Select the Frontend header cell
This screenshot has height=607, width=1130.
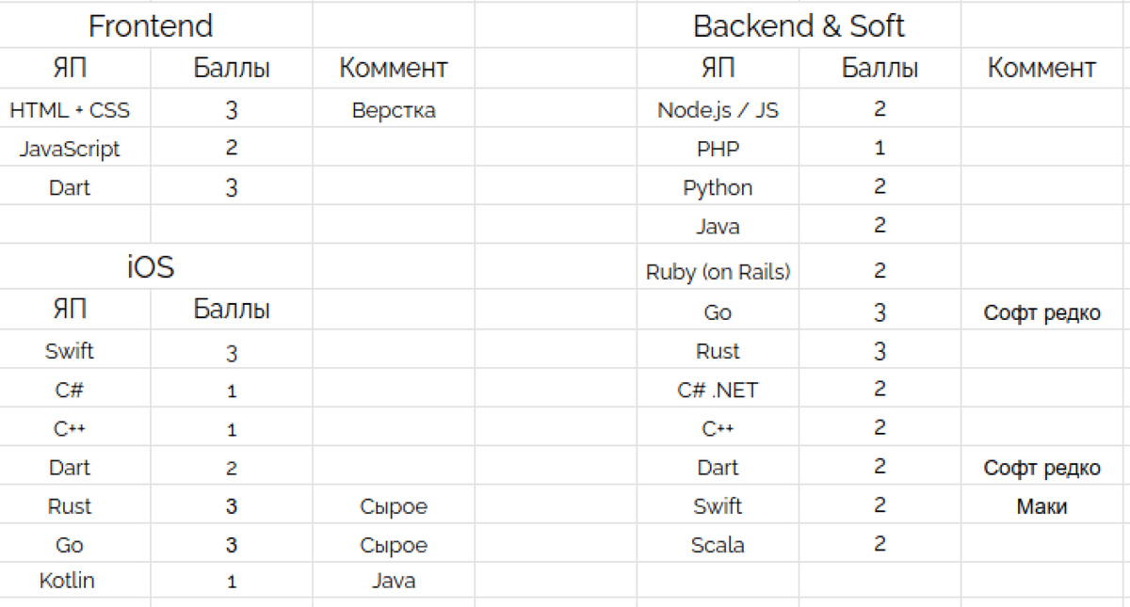point(151,25)
